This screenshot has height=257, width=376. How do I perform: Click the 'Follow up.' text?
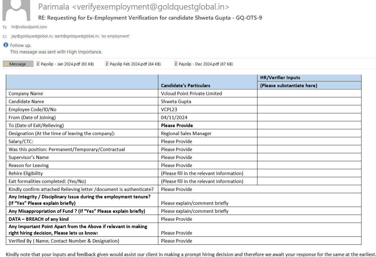point(21,45)
